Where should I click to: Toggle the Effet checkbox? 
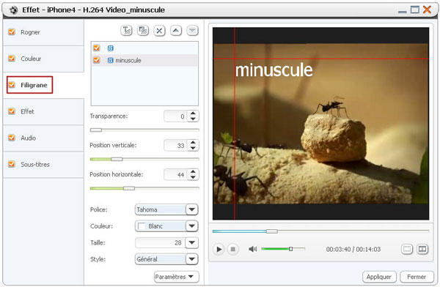(12, 111)
